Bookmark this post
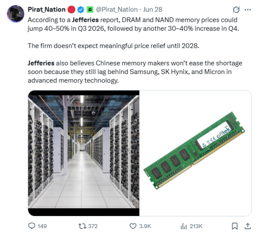Image resolution: width=258 pixels, height=235 pixels. tap(235, 226)
